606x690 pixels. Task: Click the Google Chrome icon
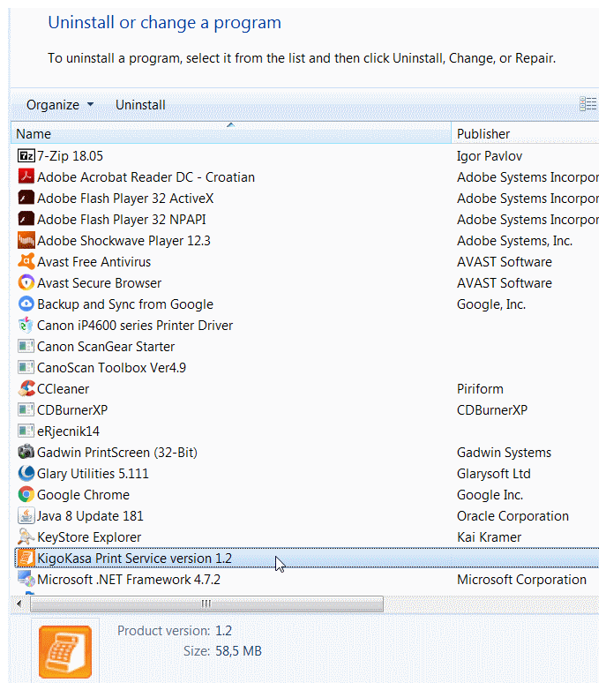point(26,495)
